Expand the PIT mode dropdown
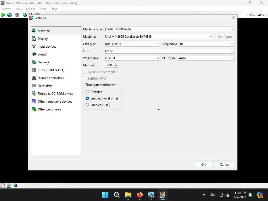The width and height of the screenshot is (268, 201). point(206,58)
